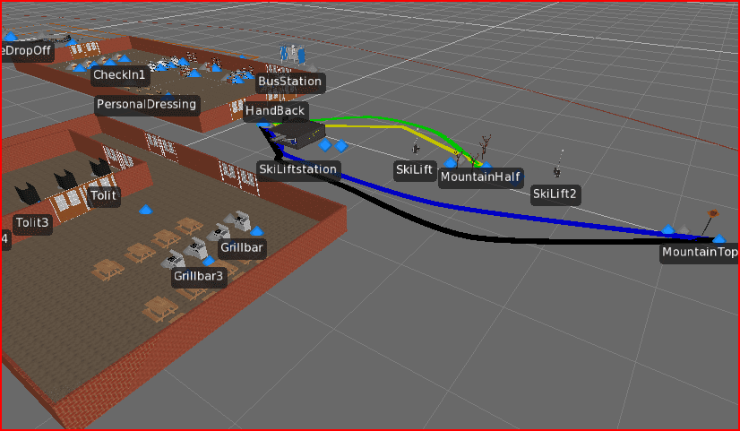This screenshot has height=431, width=740.
Task: Select the MountainTop label
Action: tap(699, 253)
